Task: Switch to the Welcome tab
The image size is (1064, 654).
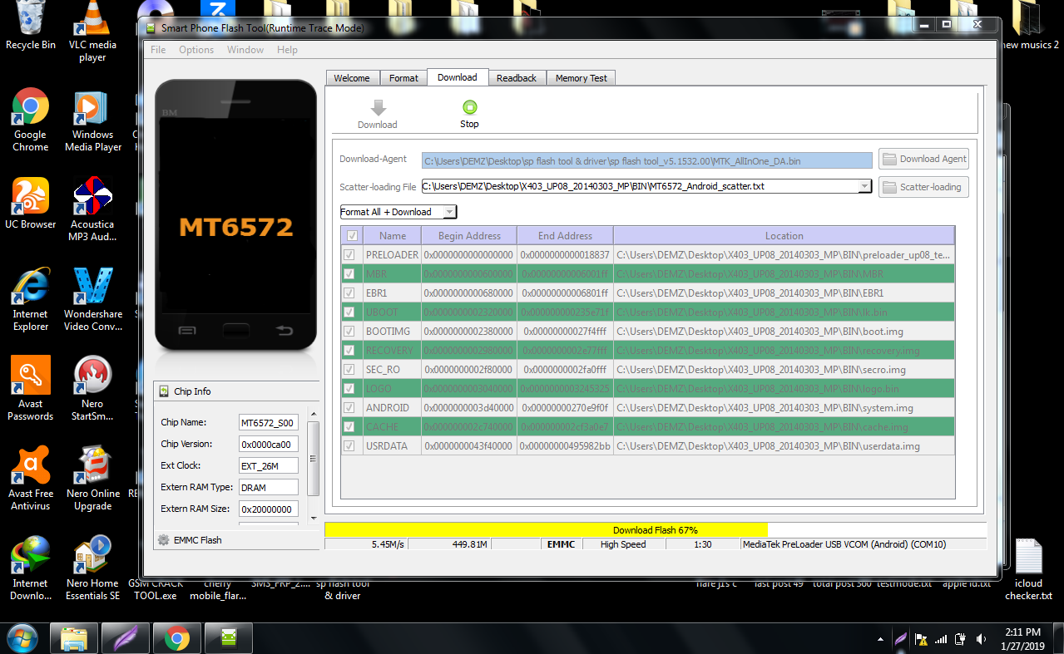Action: (x=352, y=78)
